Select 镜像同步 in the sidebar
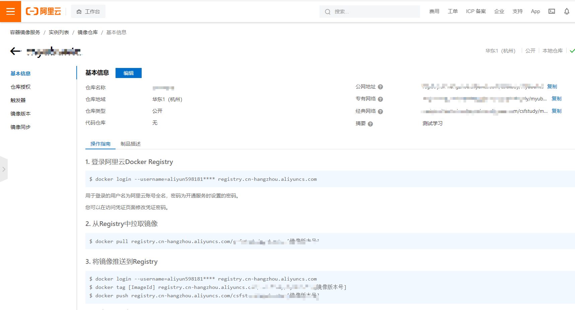Viewport: 575px width, 310px height. pyautogui.click(x=20, y=127)
